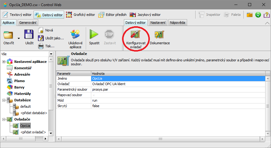Image resolution: width=271 pixels, height=148 pixels.
Task: Click the Jméno value field OpcUa
Action: [177, 78]
